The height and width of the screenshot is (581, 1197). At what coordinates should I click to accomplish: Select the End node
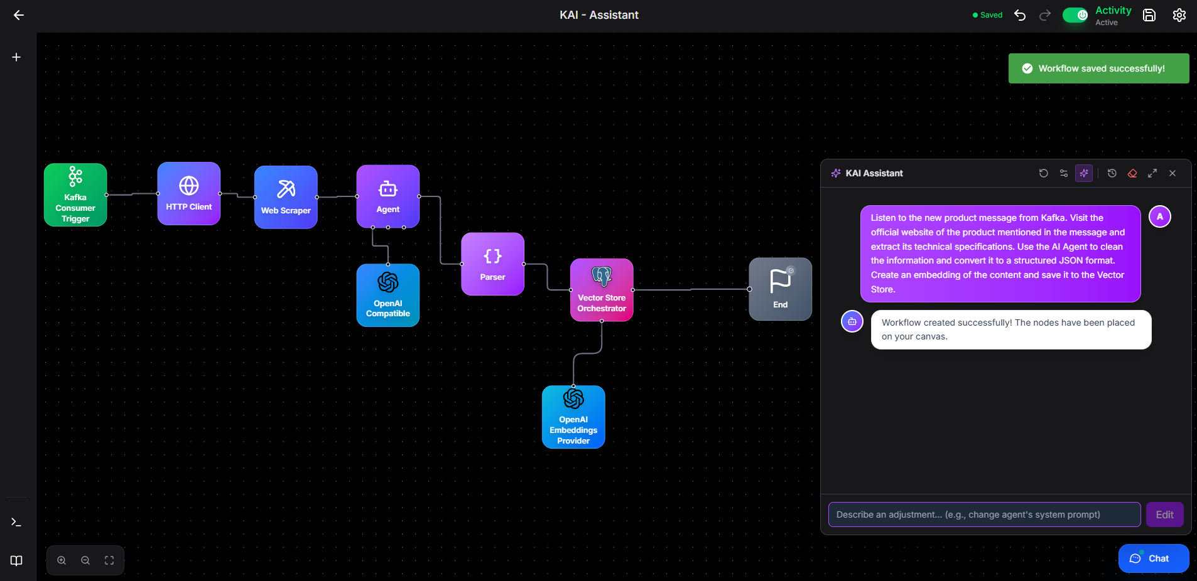(x=781, y=289)
